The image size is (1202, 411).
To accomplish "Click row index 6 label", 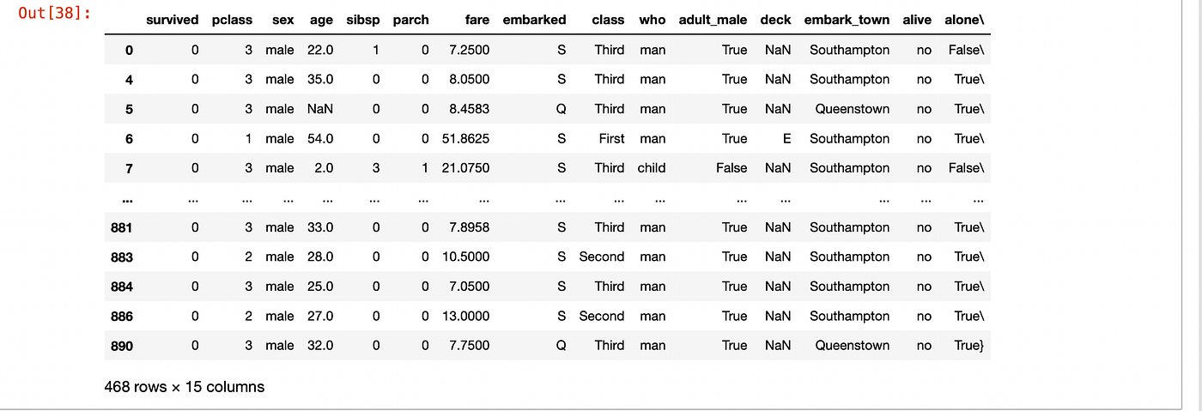I will click(129, 139).
